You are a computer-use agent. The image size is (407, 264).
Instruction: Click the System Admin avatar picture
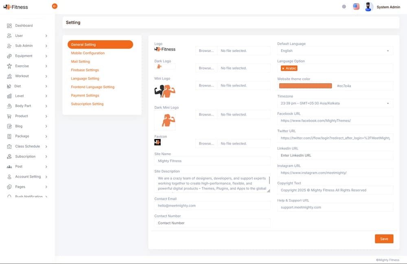point(369,7)
